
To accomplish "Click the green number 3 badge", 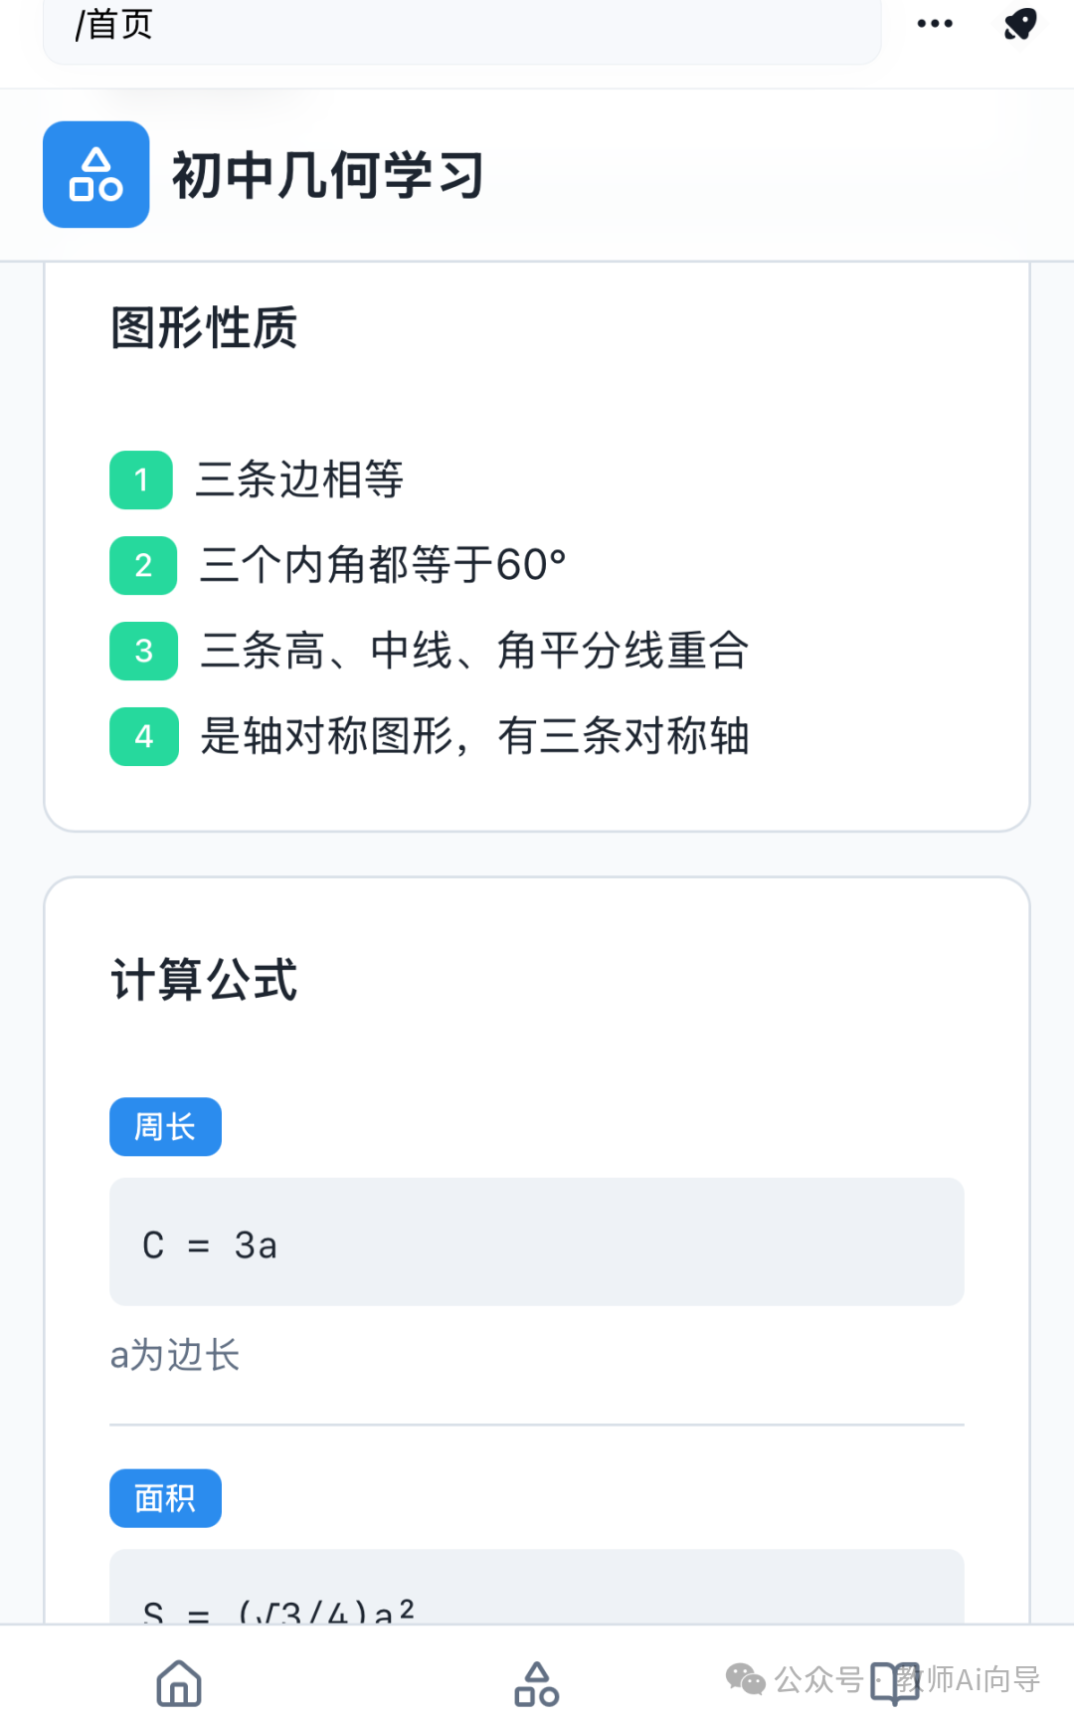I will point(143,651).
